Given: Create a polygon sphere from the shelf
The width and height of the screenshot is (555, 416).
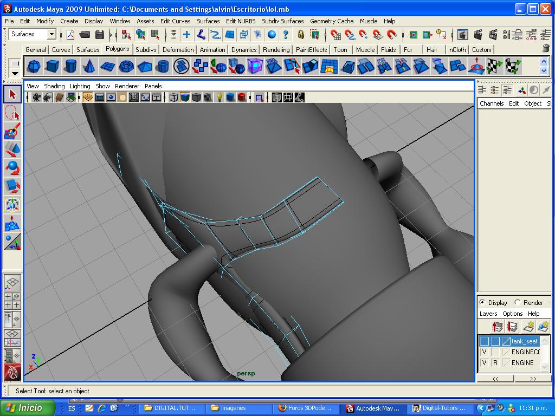Looking at the screenshot, I should pyautogui.click(x=34, y=66).
